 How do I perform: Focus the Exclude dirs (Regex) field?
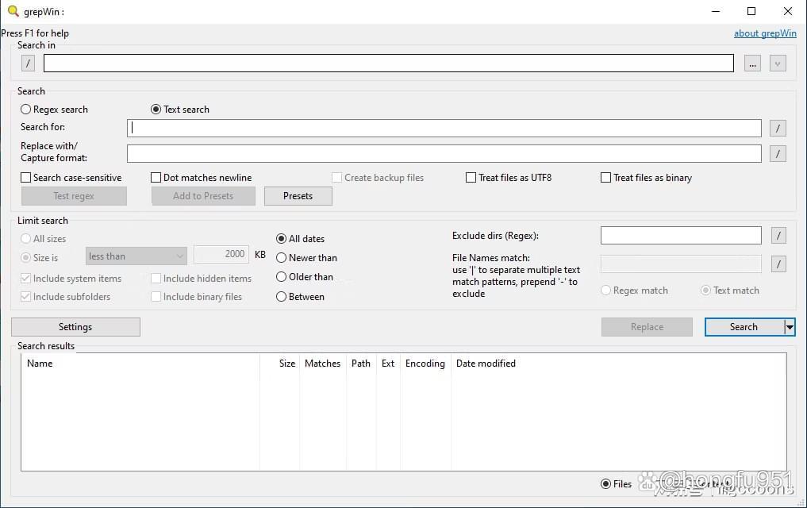tap(681, 236)
